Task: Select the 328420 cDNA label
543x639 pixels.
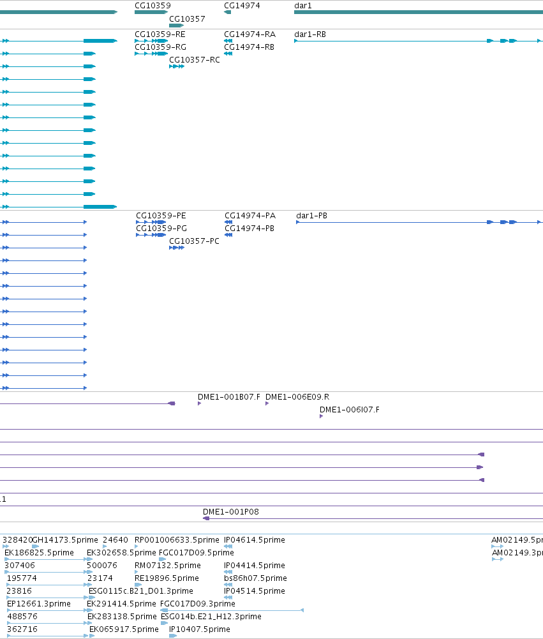Action: point(17,540)
